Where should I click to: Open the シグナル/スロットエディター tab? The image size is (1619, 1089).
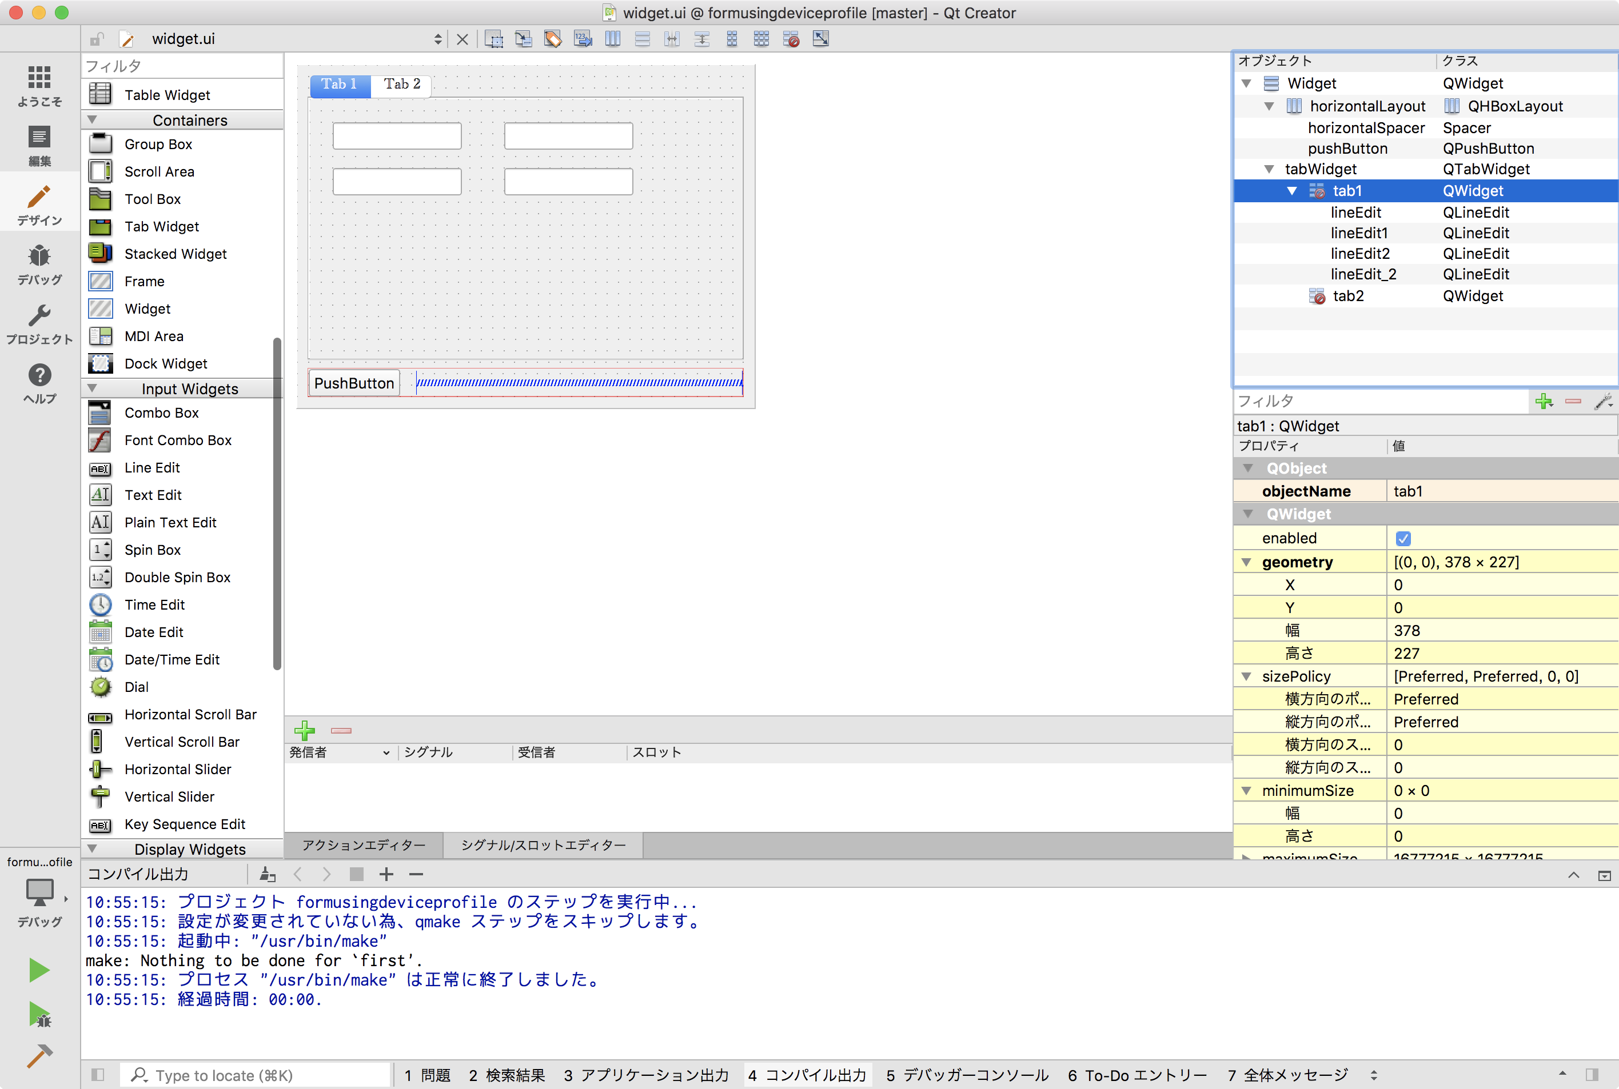pyautogui.click(x=543, y=845)
